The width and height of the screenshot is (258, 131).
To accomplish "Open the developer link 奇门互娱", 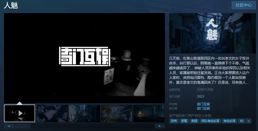I will click(203, 104).
